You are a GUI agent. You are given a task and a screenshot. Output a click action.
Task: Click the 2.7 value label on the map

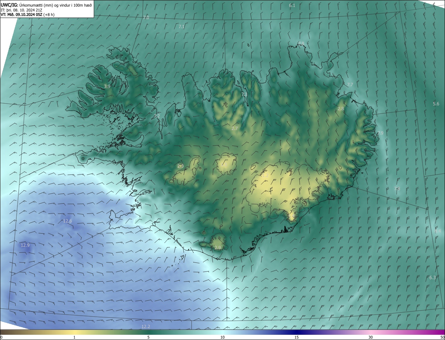coord(235,128)
